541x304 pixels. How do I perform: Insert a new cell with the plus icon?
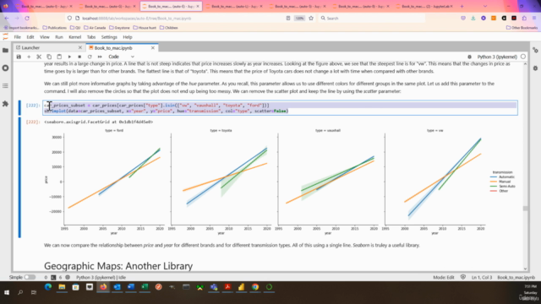29,57
